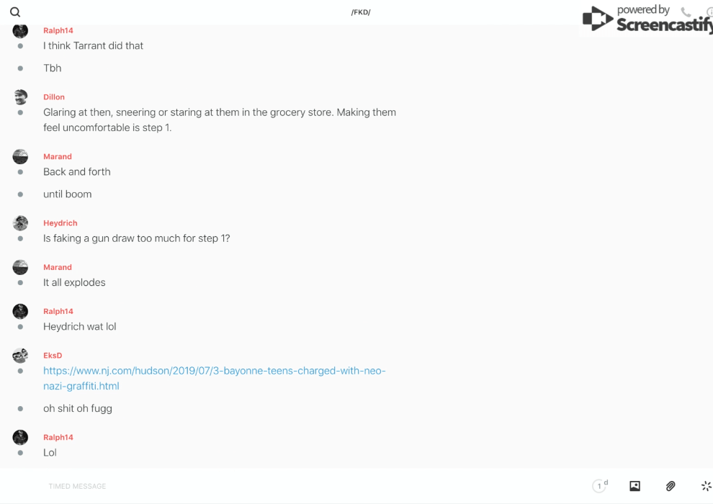Click the Screencastify logo icon
The width and height of the screenshot is (713, 504).
pyautogui.click(x=598, y=19)
